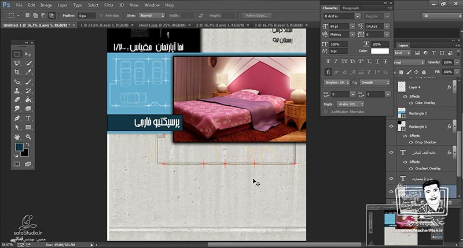Select the Eraser tool
The width and height of the screenshot is (463, 248).
point(17,99)
